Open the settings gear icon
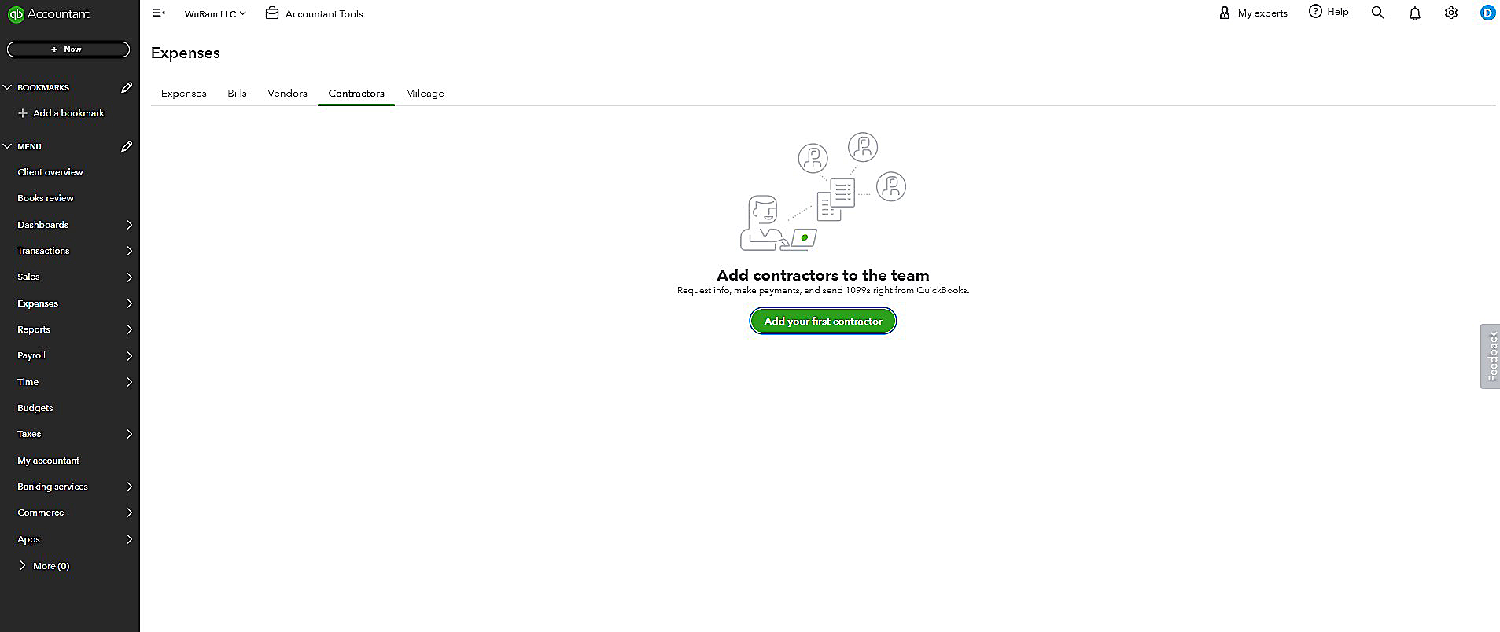1500x632 pixels. click(x=1450, y=13)
